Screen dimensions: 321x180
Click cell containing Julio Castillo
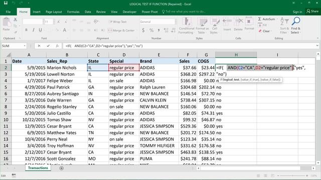[x=67, y=113]
